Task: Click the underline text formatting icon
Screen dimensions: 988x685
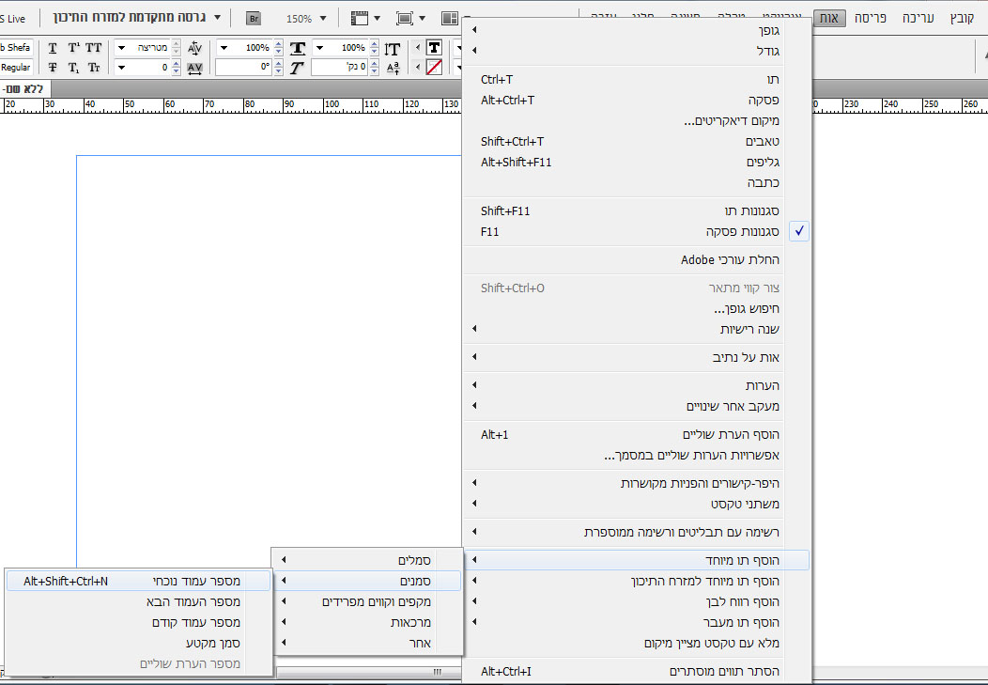Action: pos(53,48)
